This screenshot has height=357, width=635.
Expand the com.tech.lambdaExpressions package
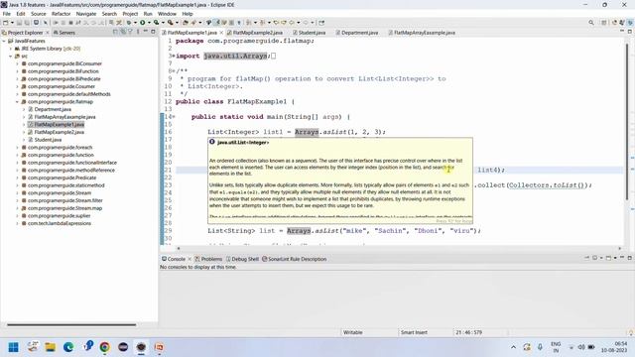pos(18,223)
